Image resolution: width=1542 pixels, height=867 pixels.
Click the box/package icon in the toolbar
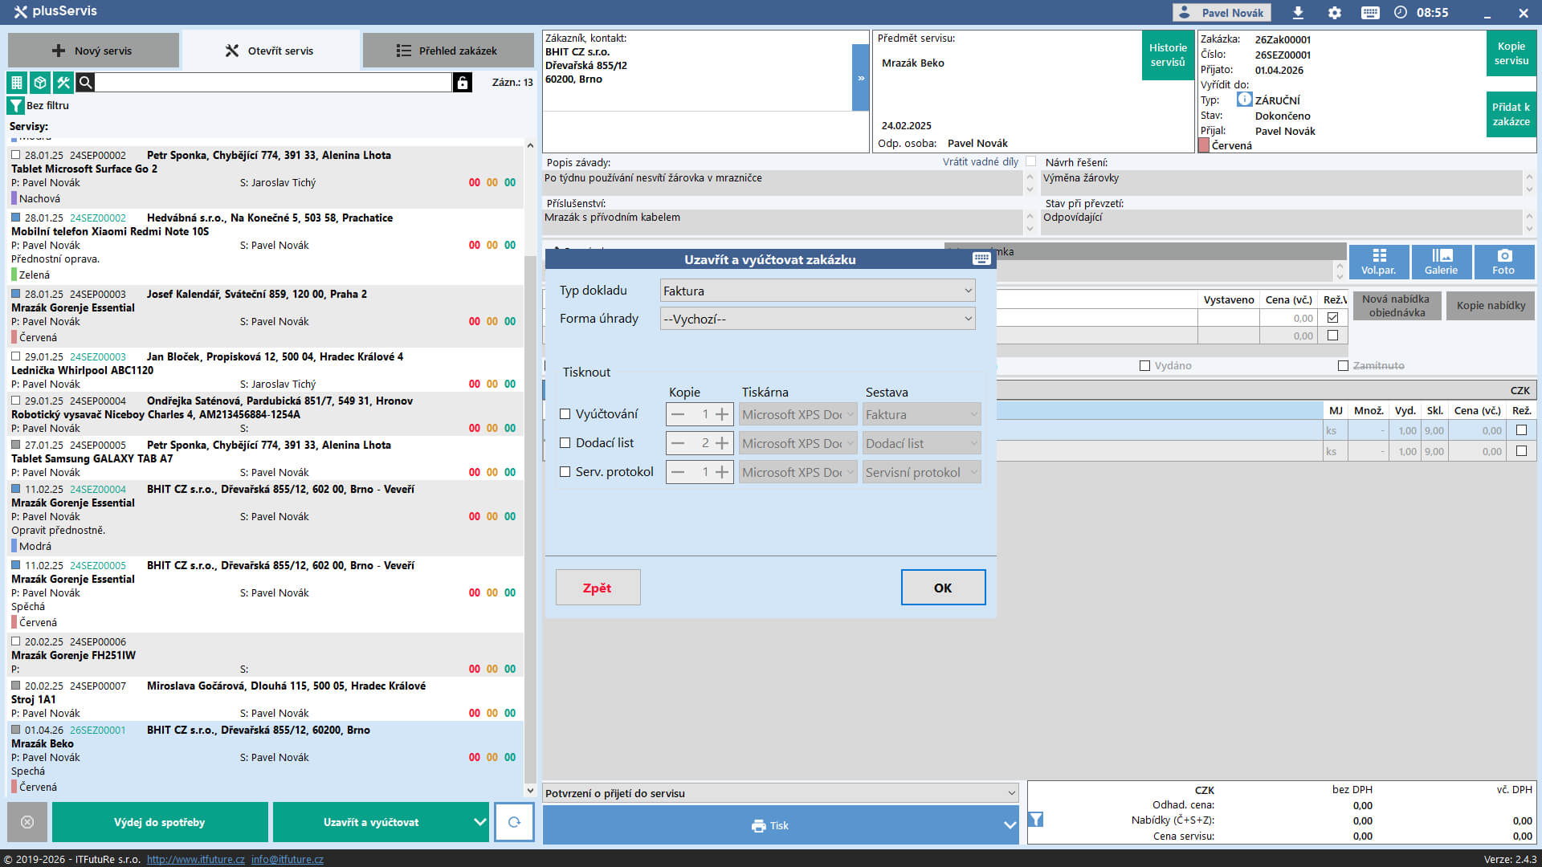click(39, 83)
